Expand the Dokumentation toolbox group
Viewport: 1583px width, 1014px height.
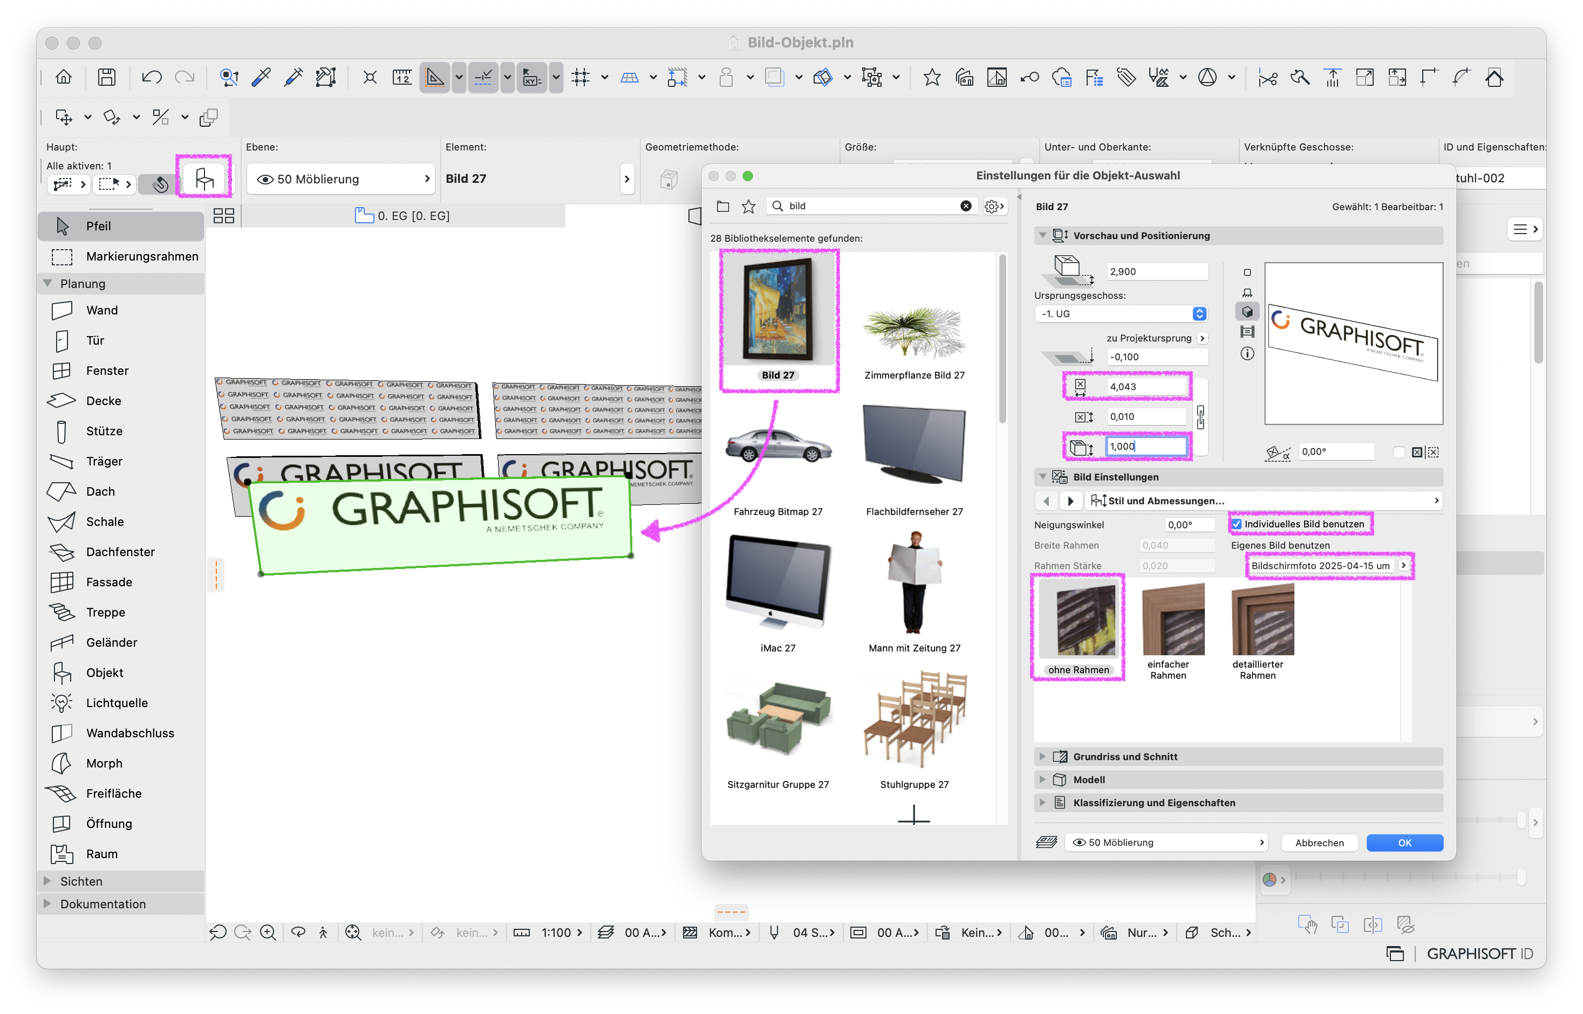[x=47, y=904]
